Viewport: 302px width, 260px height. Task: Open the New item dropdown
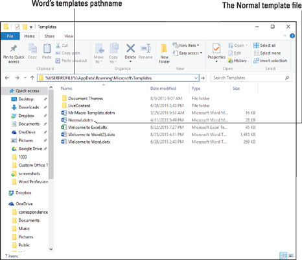point(186,45)
